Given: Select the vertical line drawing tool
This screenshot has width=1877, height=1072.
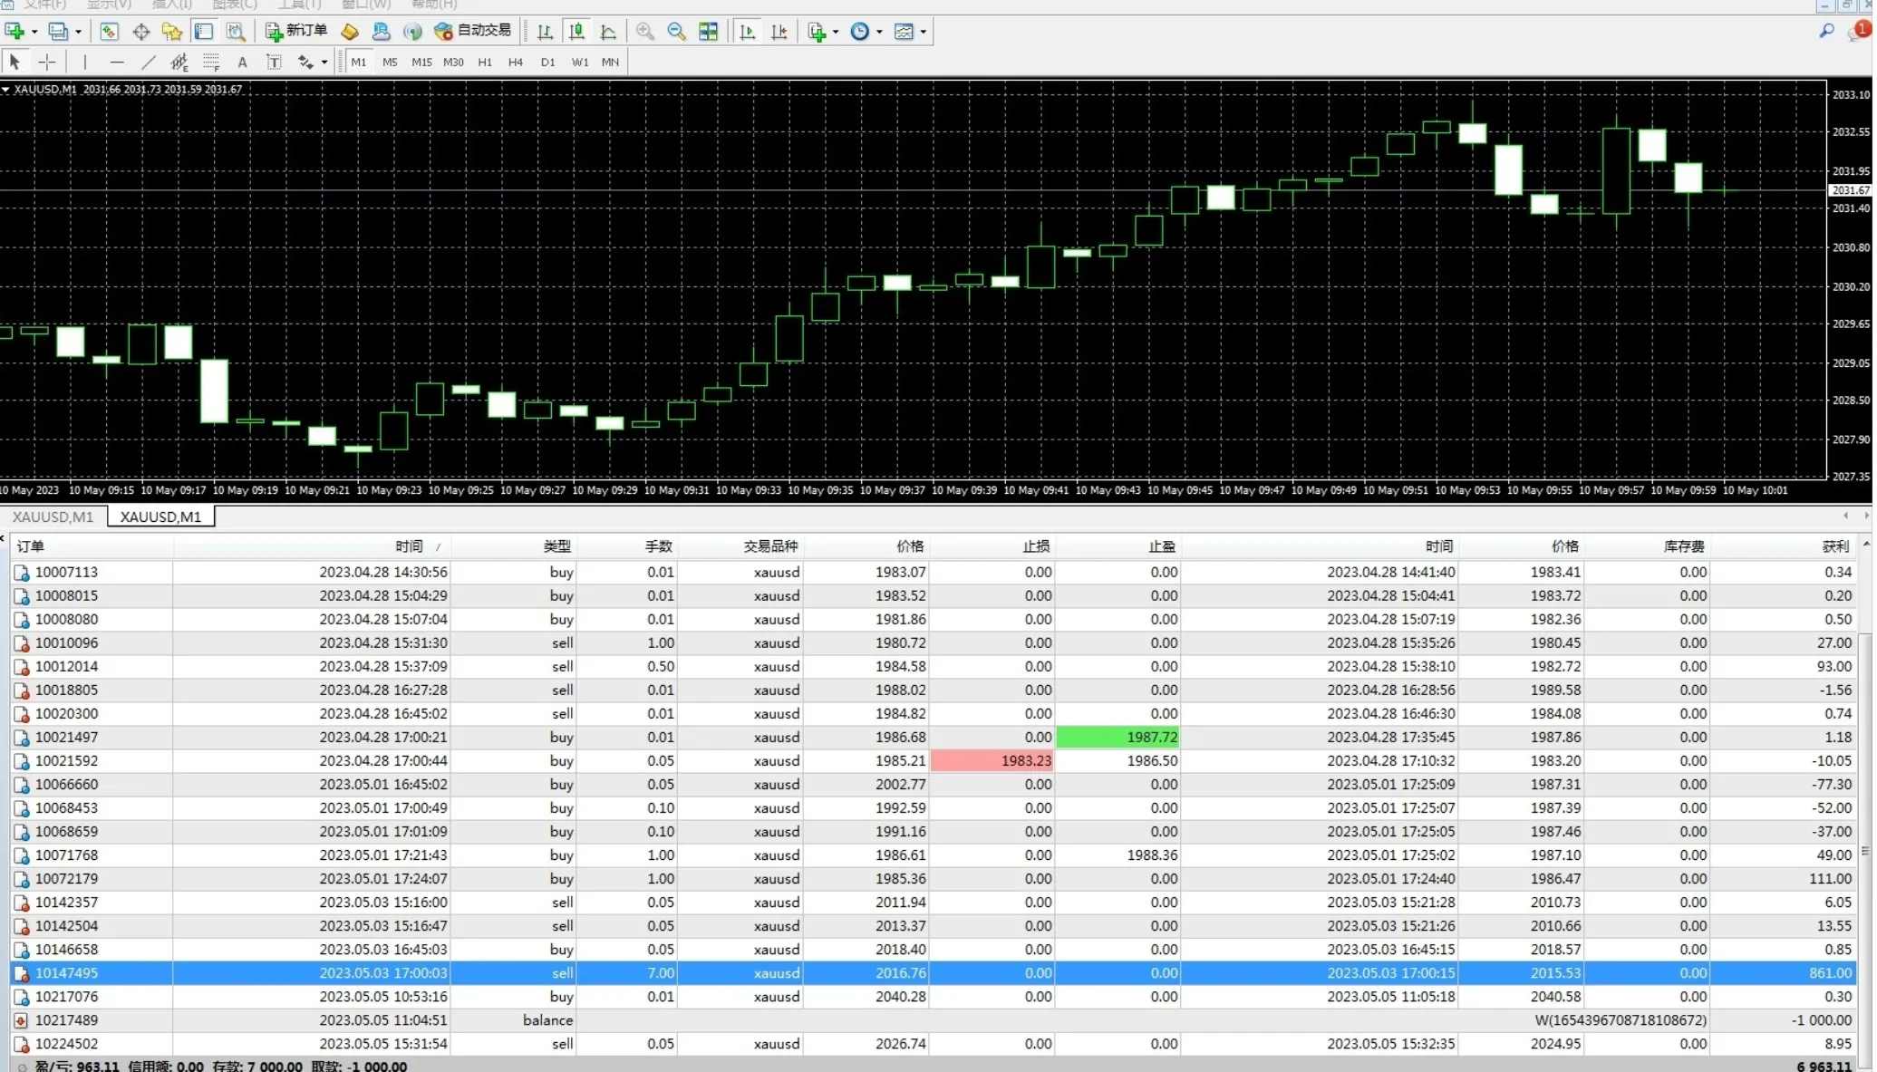Looking at the screenshot, I should (84, 62).
